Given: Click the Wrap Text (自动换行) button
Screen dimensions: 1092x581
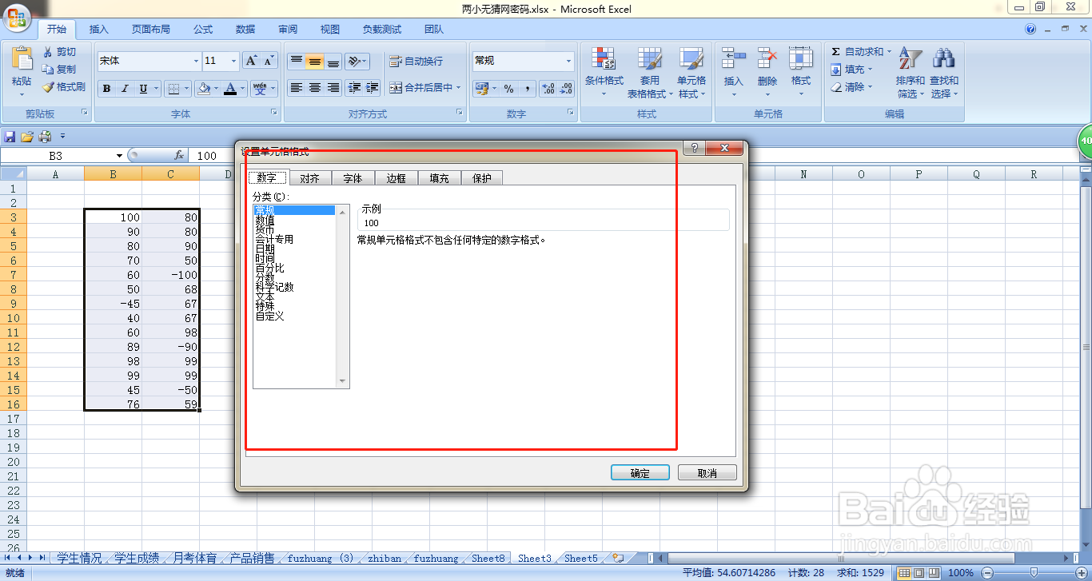Looking at the screenshot, I should tap(416, 62).
